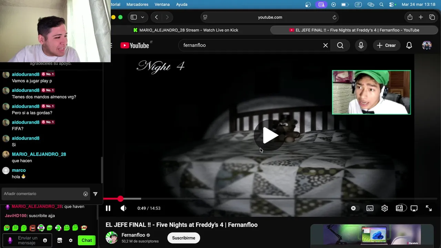The height and width of the screenshot is (248, 441).
Task: Open the emoji smiley in the Kick message box
Action: (45, 240)
